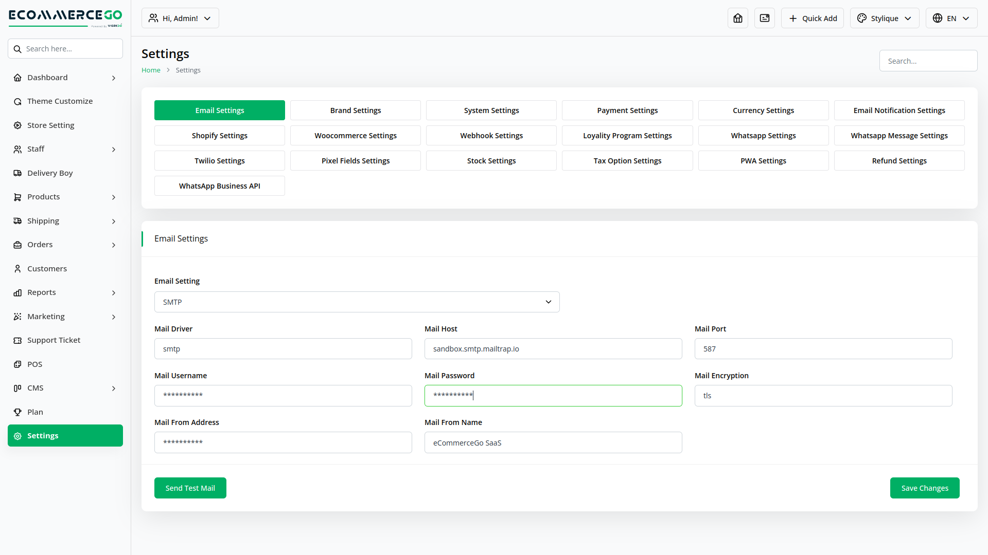
Task: Click Send Test Mail button
Action: click(x=190, y=488)
